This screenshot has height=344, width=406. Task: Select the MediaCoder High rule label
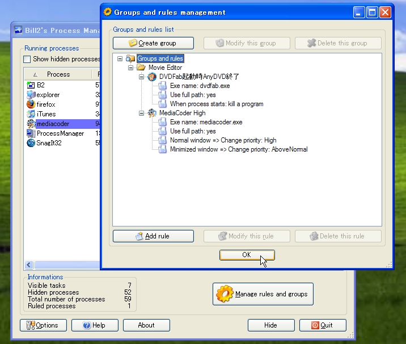pos(182,113)
